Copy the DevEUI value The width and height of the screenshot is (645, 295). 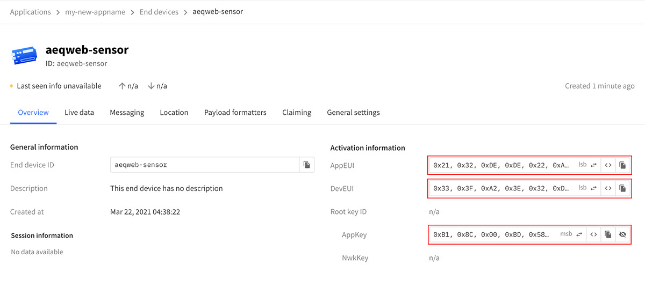(622, 188)
